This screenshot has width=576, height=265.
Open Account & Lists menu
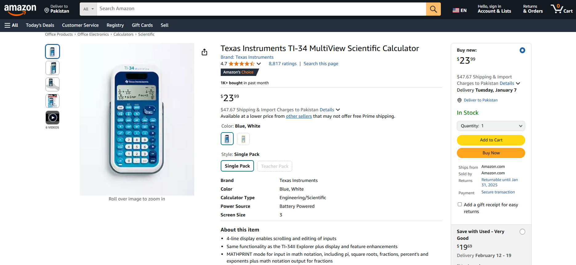point(494,9)
